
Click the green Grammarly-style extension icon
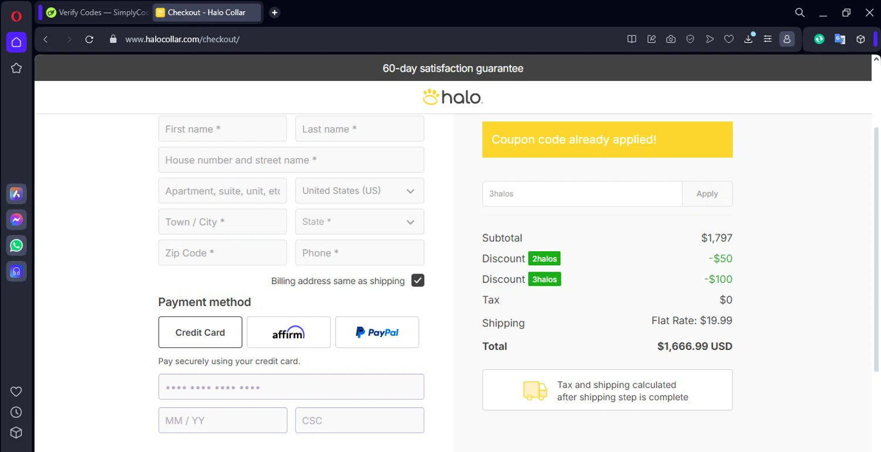coord(819,39)
